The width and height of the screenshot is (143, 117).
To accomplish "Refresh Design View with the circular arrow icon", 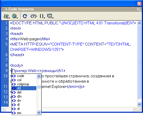I will [x=25, y=16].
